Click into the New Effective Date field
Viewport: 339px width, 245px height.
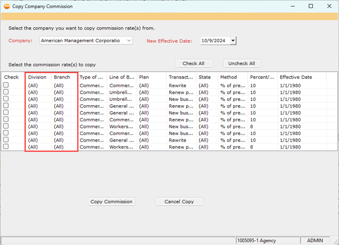(x=214, y=41)
